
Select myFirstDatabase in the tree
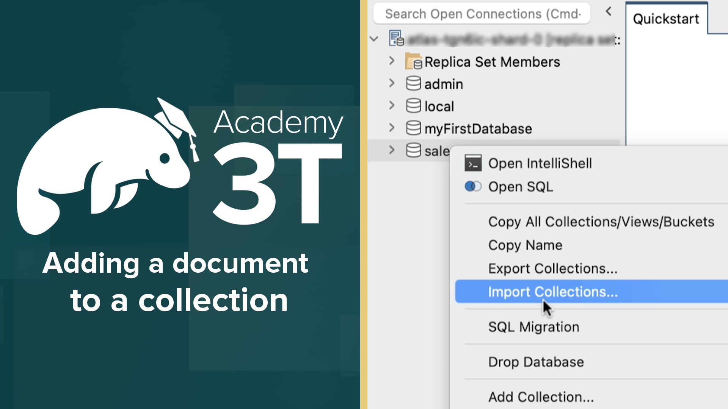(x=478, y=129)
